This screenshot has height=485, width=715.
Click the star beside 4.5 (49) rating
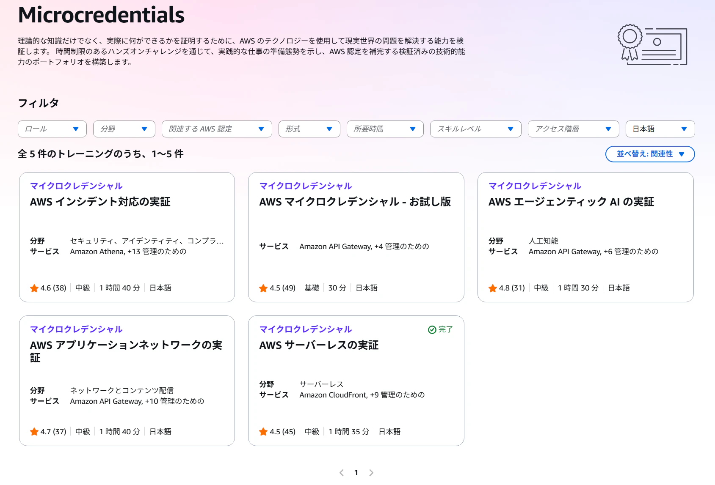(263, 288)
